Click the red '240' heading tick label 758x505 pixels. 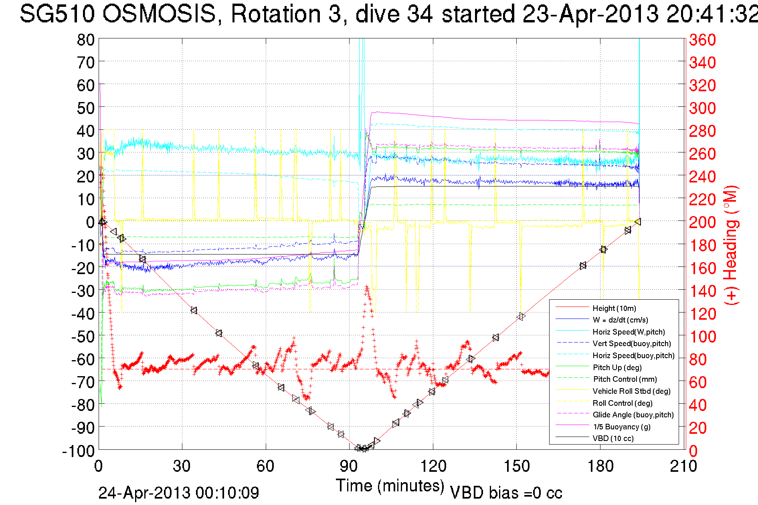pos(702,176)
